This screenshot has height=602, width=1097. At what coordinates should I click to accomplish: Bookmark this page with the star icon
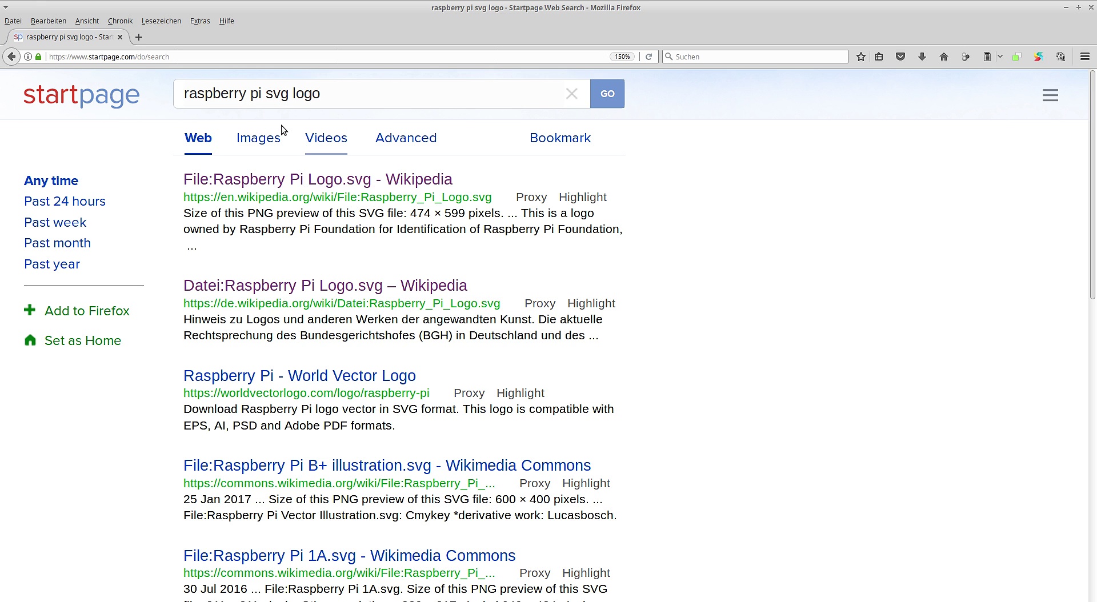click(861, 57)
